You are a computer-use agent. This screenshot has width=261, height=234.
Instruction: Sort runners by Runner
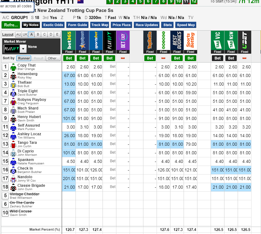click(x=24, y=58)
